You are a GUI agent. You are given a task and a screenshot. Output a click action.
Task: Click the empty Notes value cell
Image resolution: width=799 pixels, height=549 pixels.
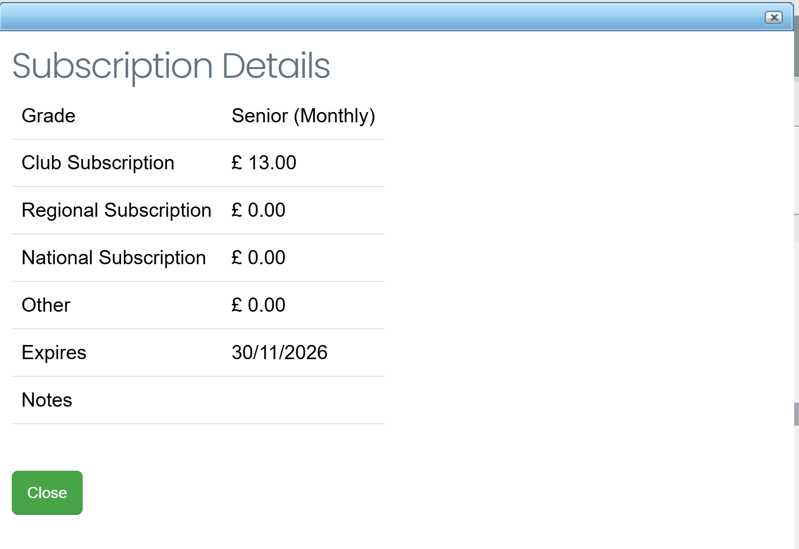pyautogui.click(x=303, y=400)
